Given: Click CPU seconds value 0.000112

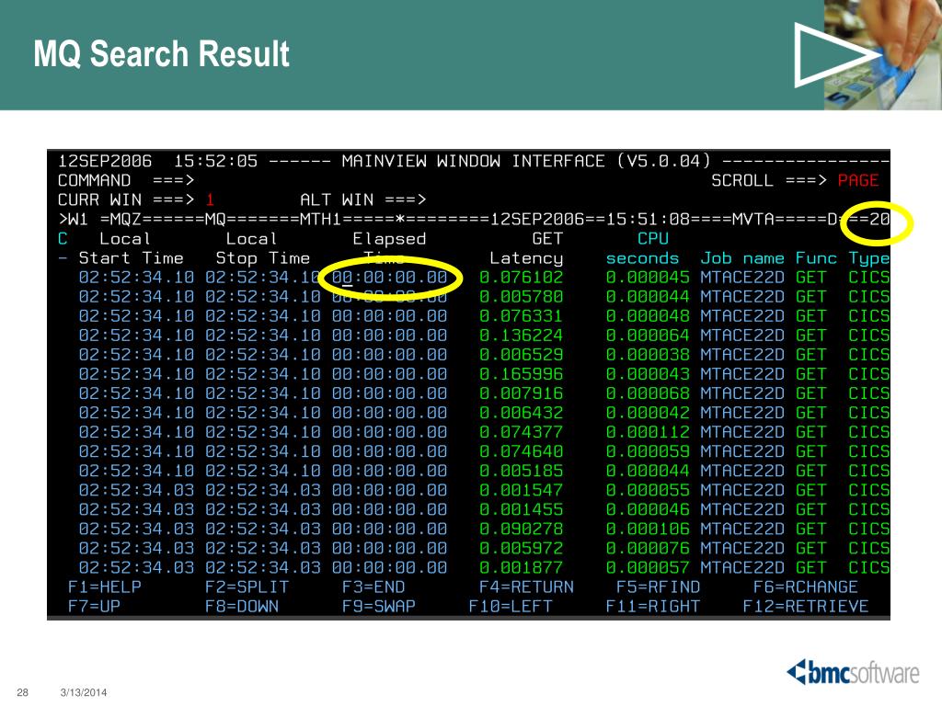Looking at the screenshot, I should click(648, 432).
